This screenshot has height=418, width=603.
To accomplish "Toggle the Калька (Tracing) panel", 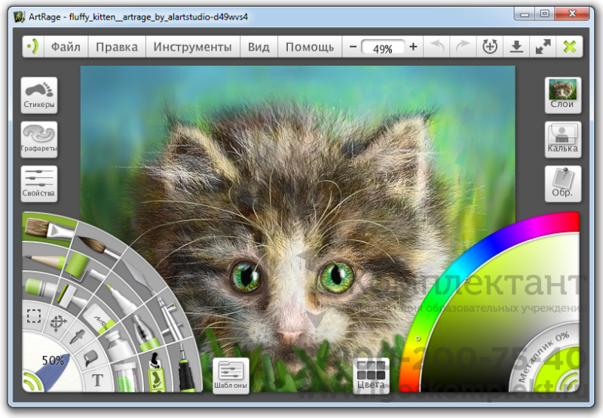I will 562,140.
